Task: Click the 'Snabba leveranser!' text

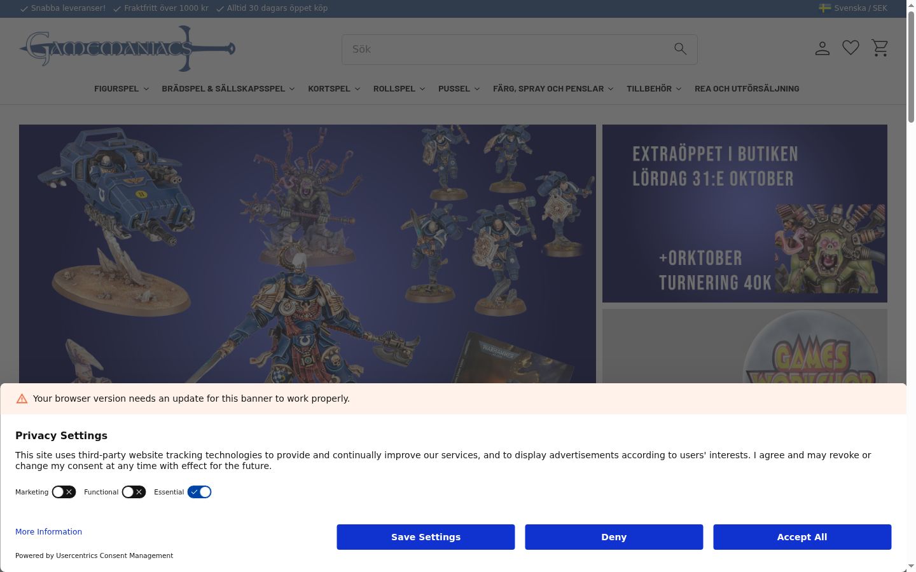Action: [68, 8]
